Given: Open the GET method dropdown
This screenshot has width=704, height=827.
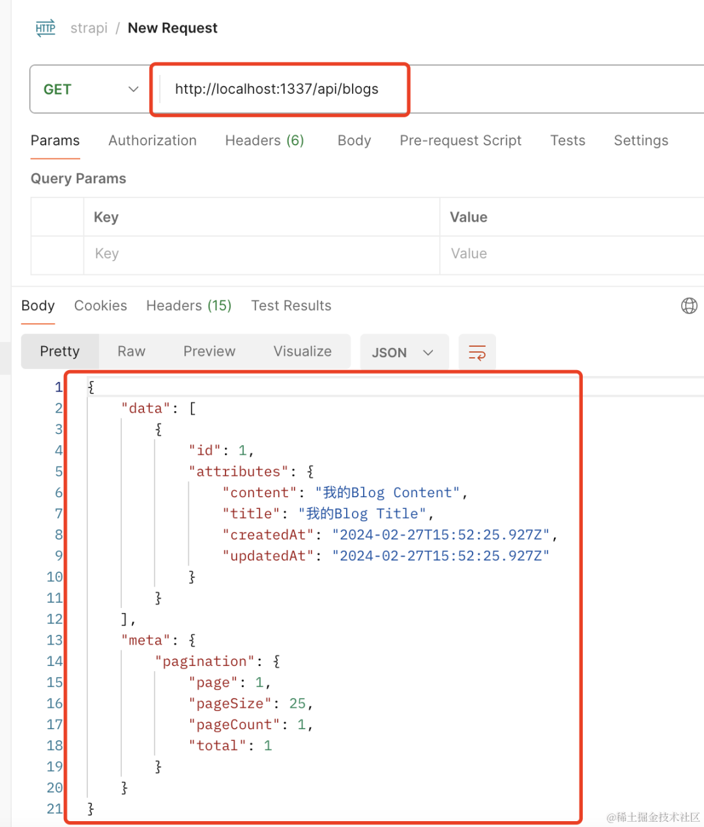Looking at the screenshot, I should 90,89.
